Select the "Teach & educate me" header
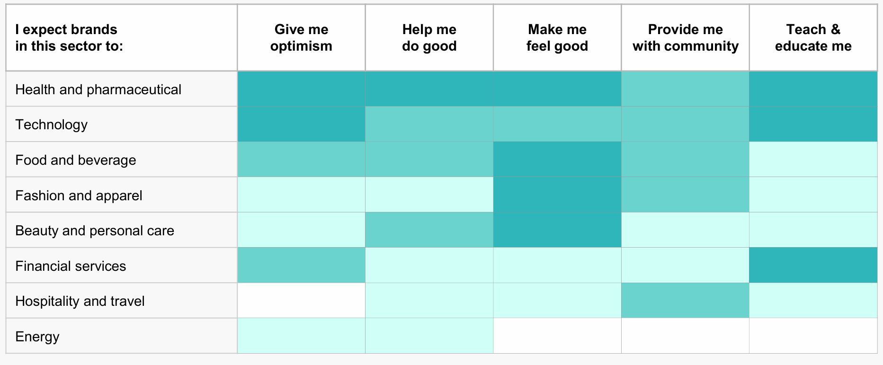883x365 pixels. point(813,38)
